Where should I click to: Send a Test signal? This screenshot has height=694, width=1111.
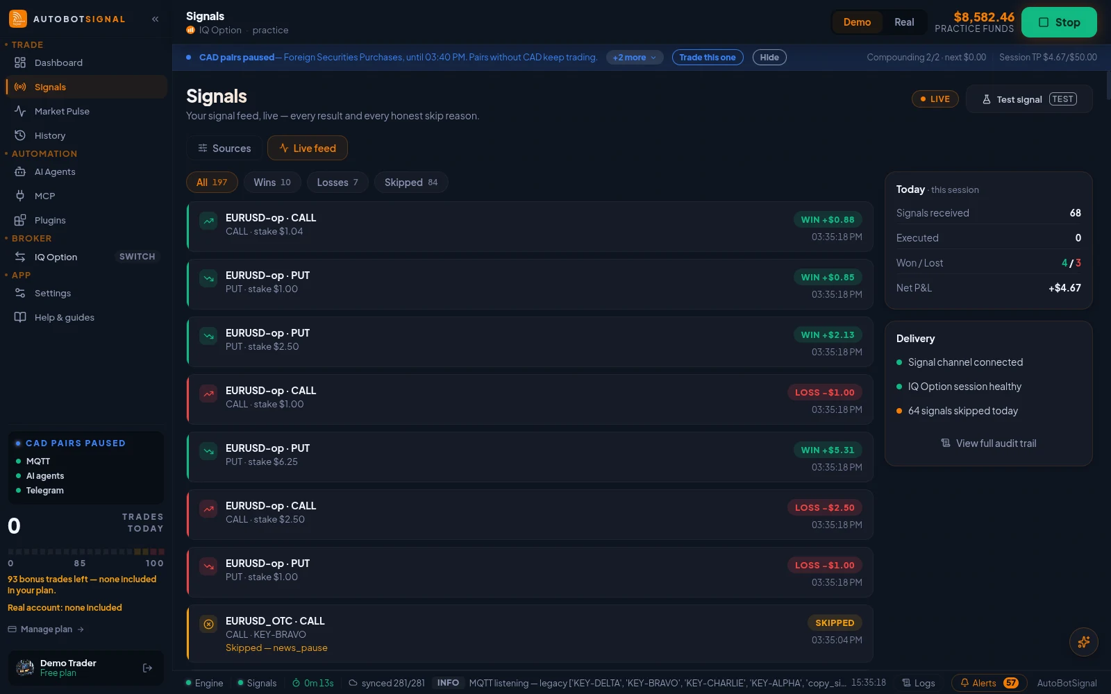1029,99
